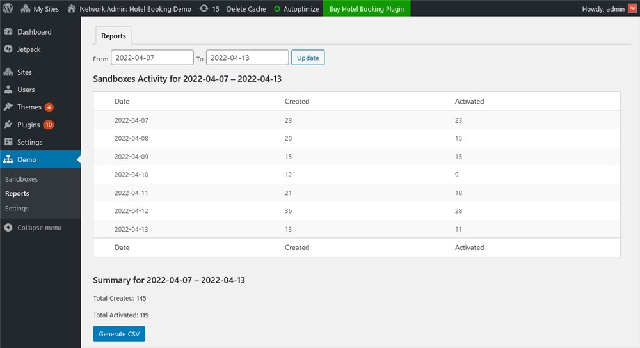
Task: Click the top Activated column header
Action: pyautogui.click(x=469, y=101)
